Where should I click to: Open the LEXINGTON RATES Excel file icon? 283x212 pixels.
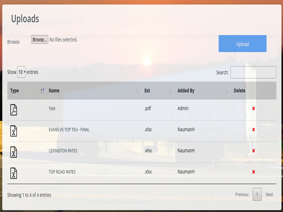14,152
